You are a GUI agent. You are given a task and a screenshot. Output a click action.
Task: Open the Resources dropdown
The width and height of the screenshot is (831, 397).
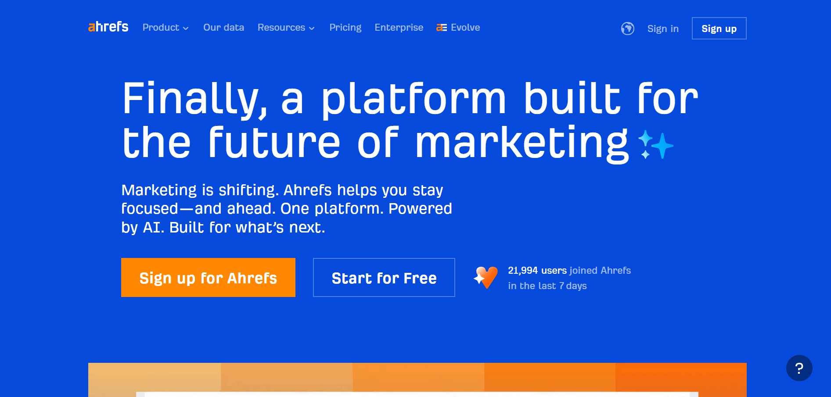point(286,27)
